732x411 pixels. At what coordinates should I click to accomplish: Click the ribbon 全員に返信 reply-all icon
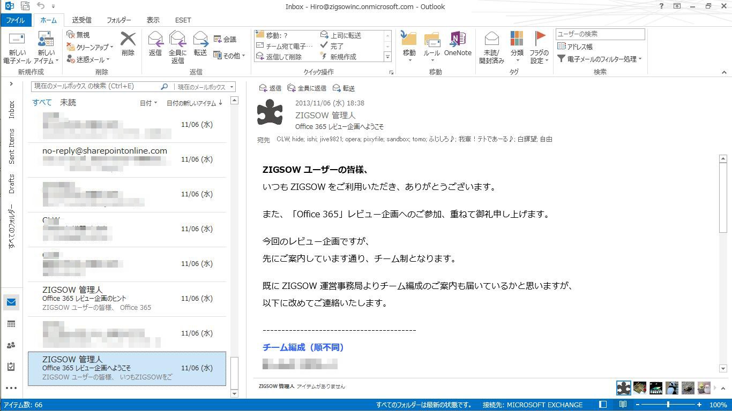(x=177, y=48)
